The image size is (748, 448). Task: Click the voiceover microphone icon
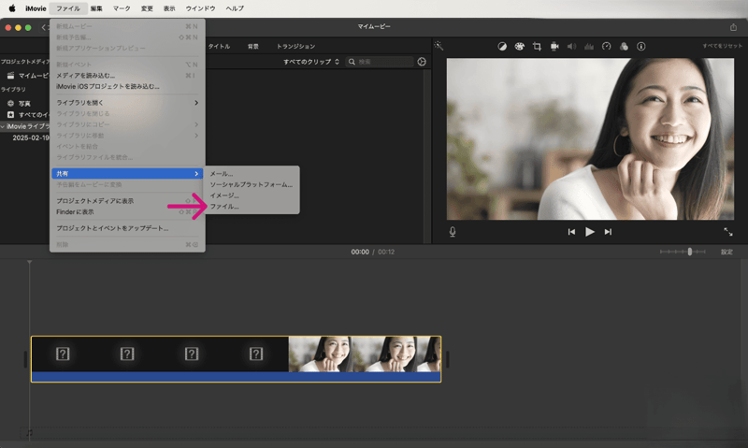point(453,231)
